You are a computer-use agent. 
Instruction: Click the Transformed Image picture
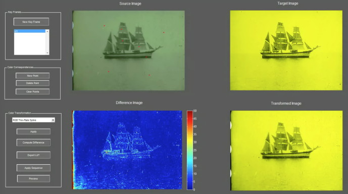pos(286,151)
